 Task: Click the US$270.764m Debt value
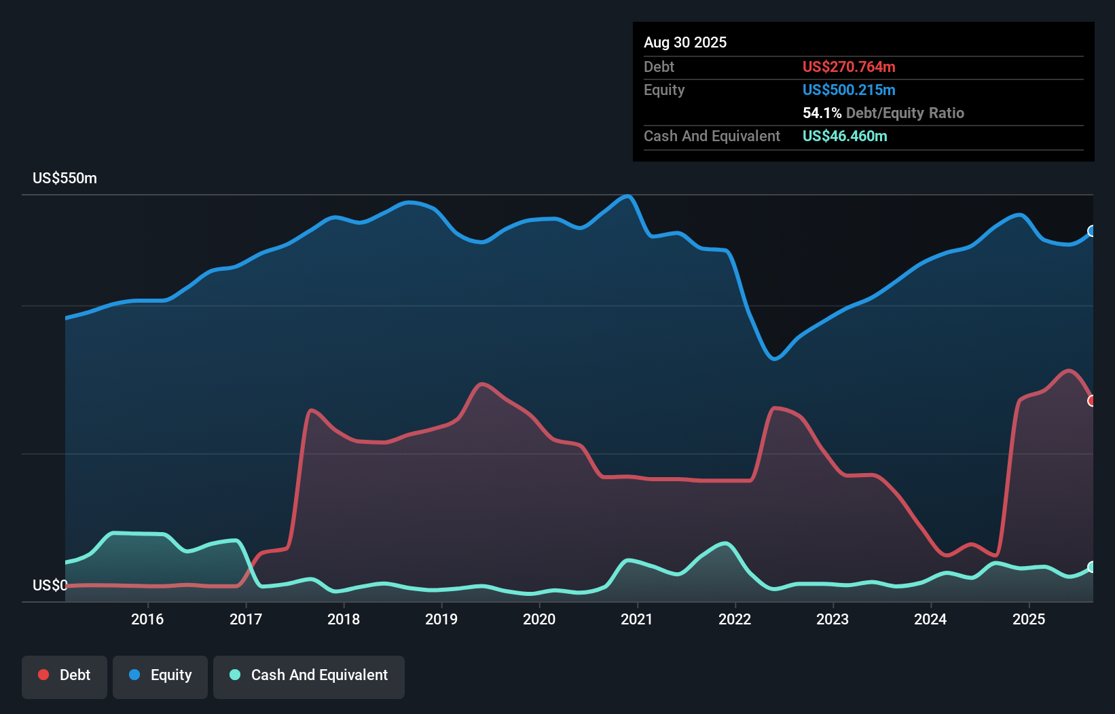(x=849, y=67)
